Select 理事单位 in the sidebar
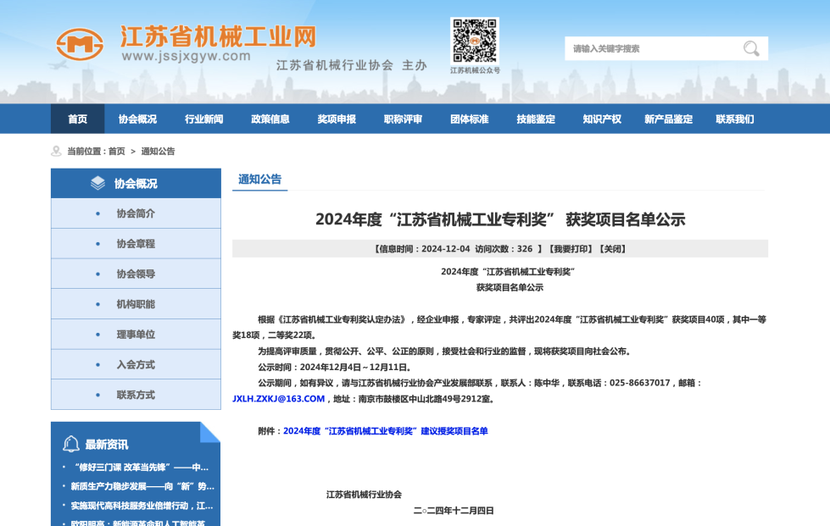The height and width of the screenshot is (526, 830). (x=136, y=335)
